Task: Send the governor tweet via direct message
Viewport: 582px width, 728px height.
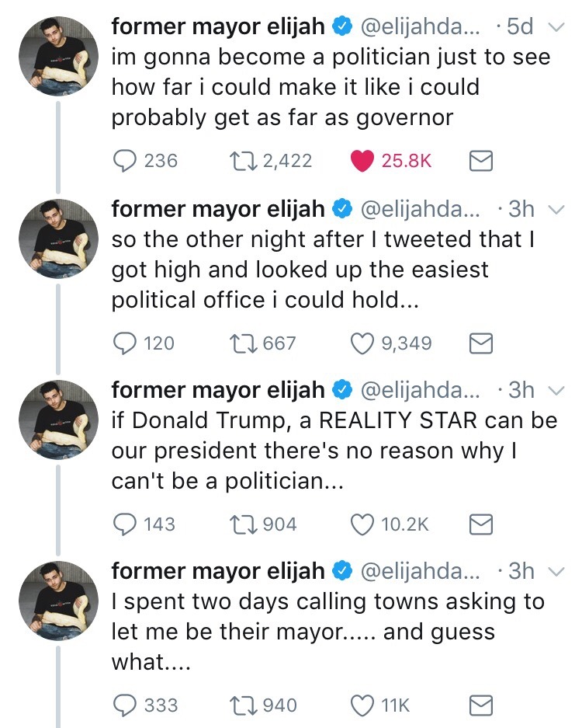Action: click(x=482, y=161)
